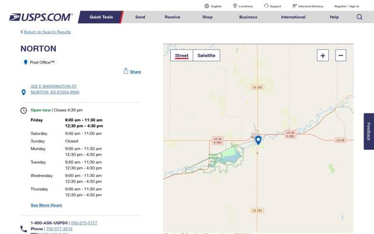Switch map to Street view
The width and height of the screenshot is (374, 234).
(x=182, y=56)
